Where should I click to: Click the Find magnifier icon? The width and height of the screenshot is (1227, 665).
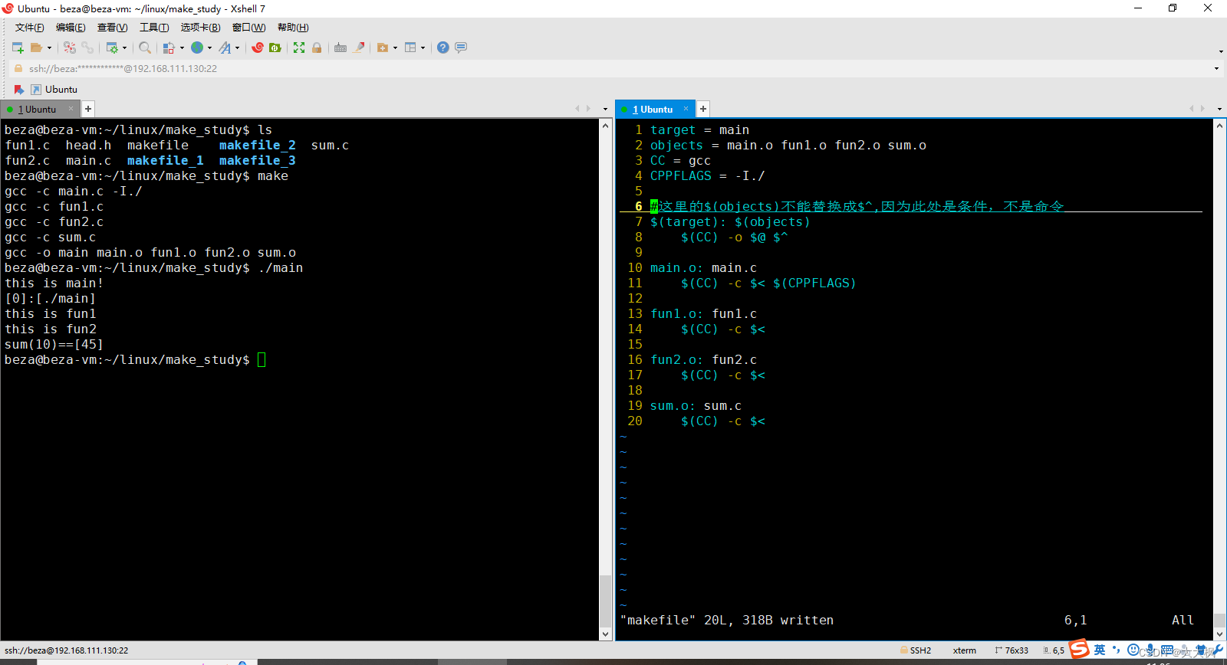tap(144, 47)
